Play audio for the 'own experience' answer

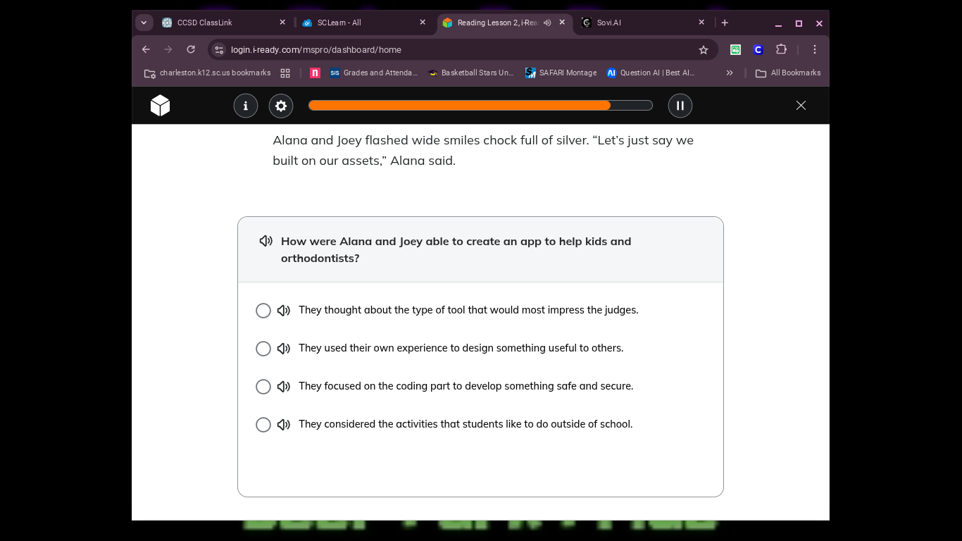pyautogui.click(x=284, y=349)
